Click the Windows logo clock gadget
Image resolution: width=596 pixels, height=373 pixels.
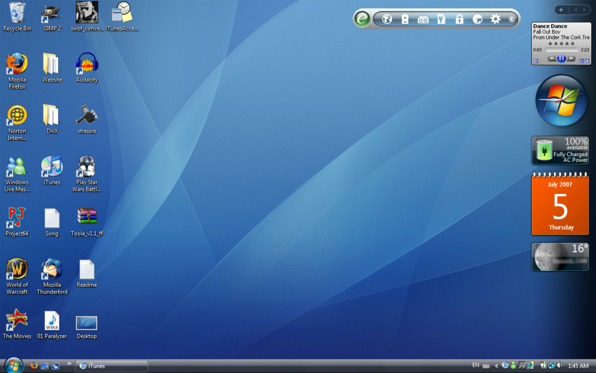click(x=562, y=100)
